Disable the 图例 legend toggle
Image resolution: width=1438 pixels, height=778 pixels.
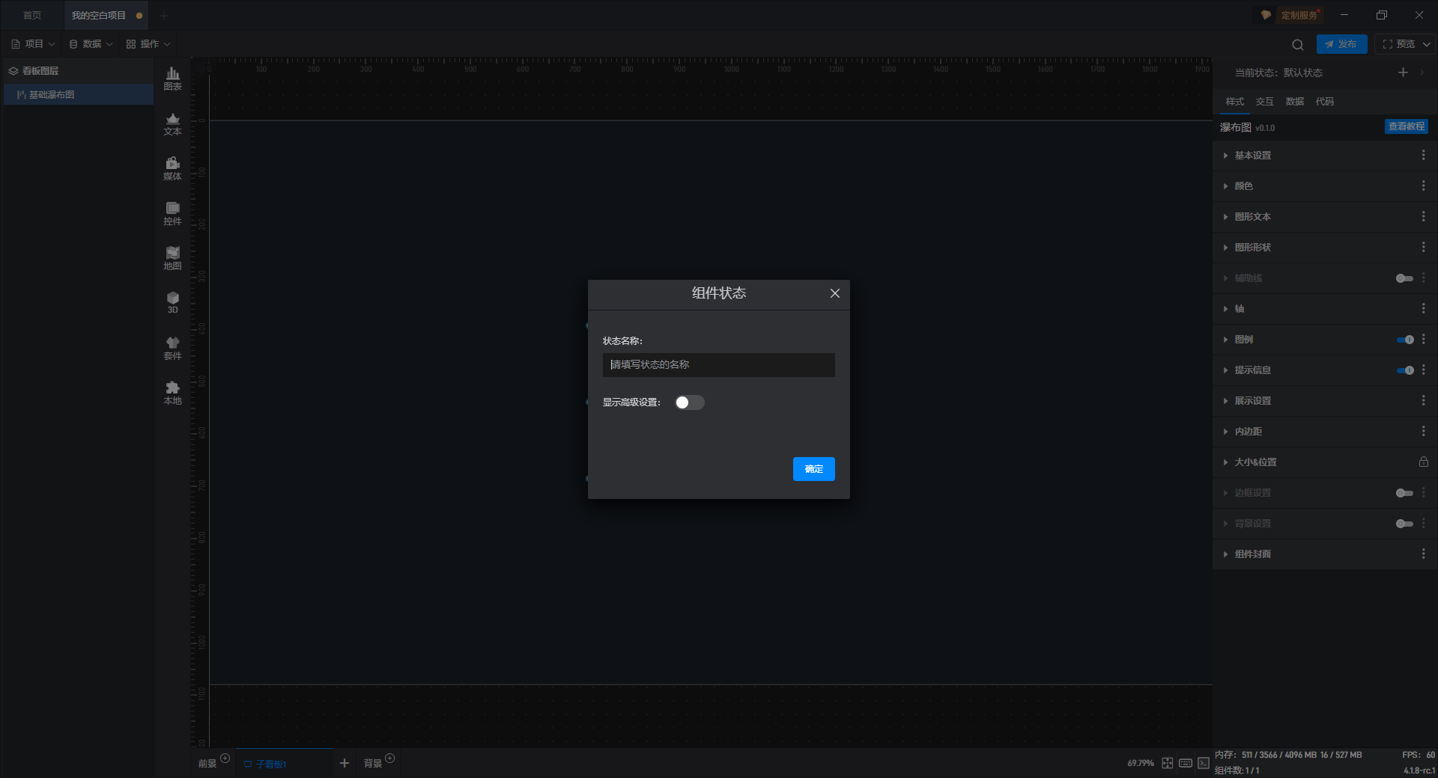click(1405, 340)
